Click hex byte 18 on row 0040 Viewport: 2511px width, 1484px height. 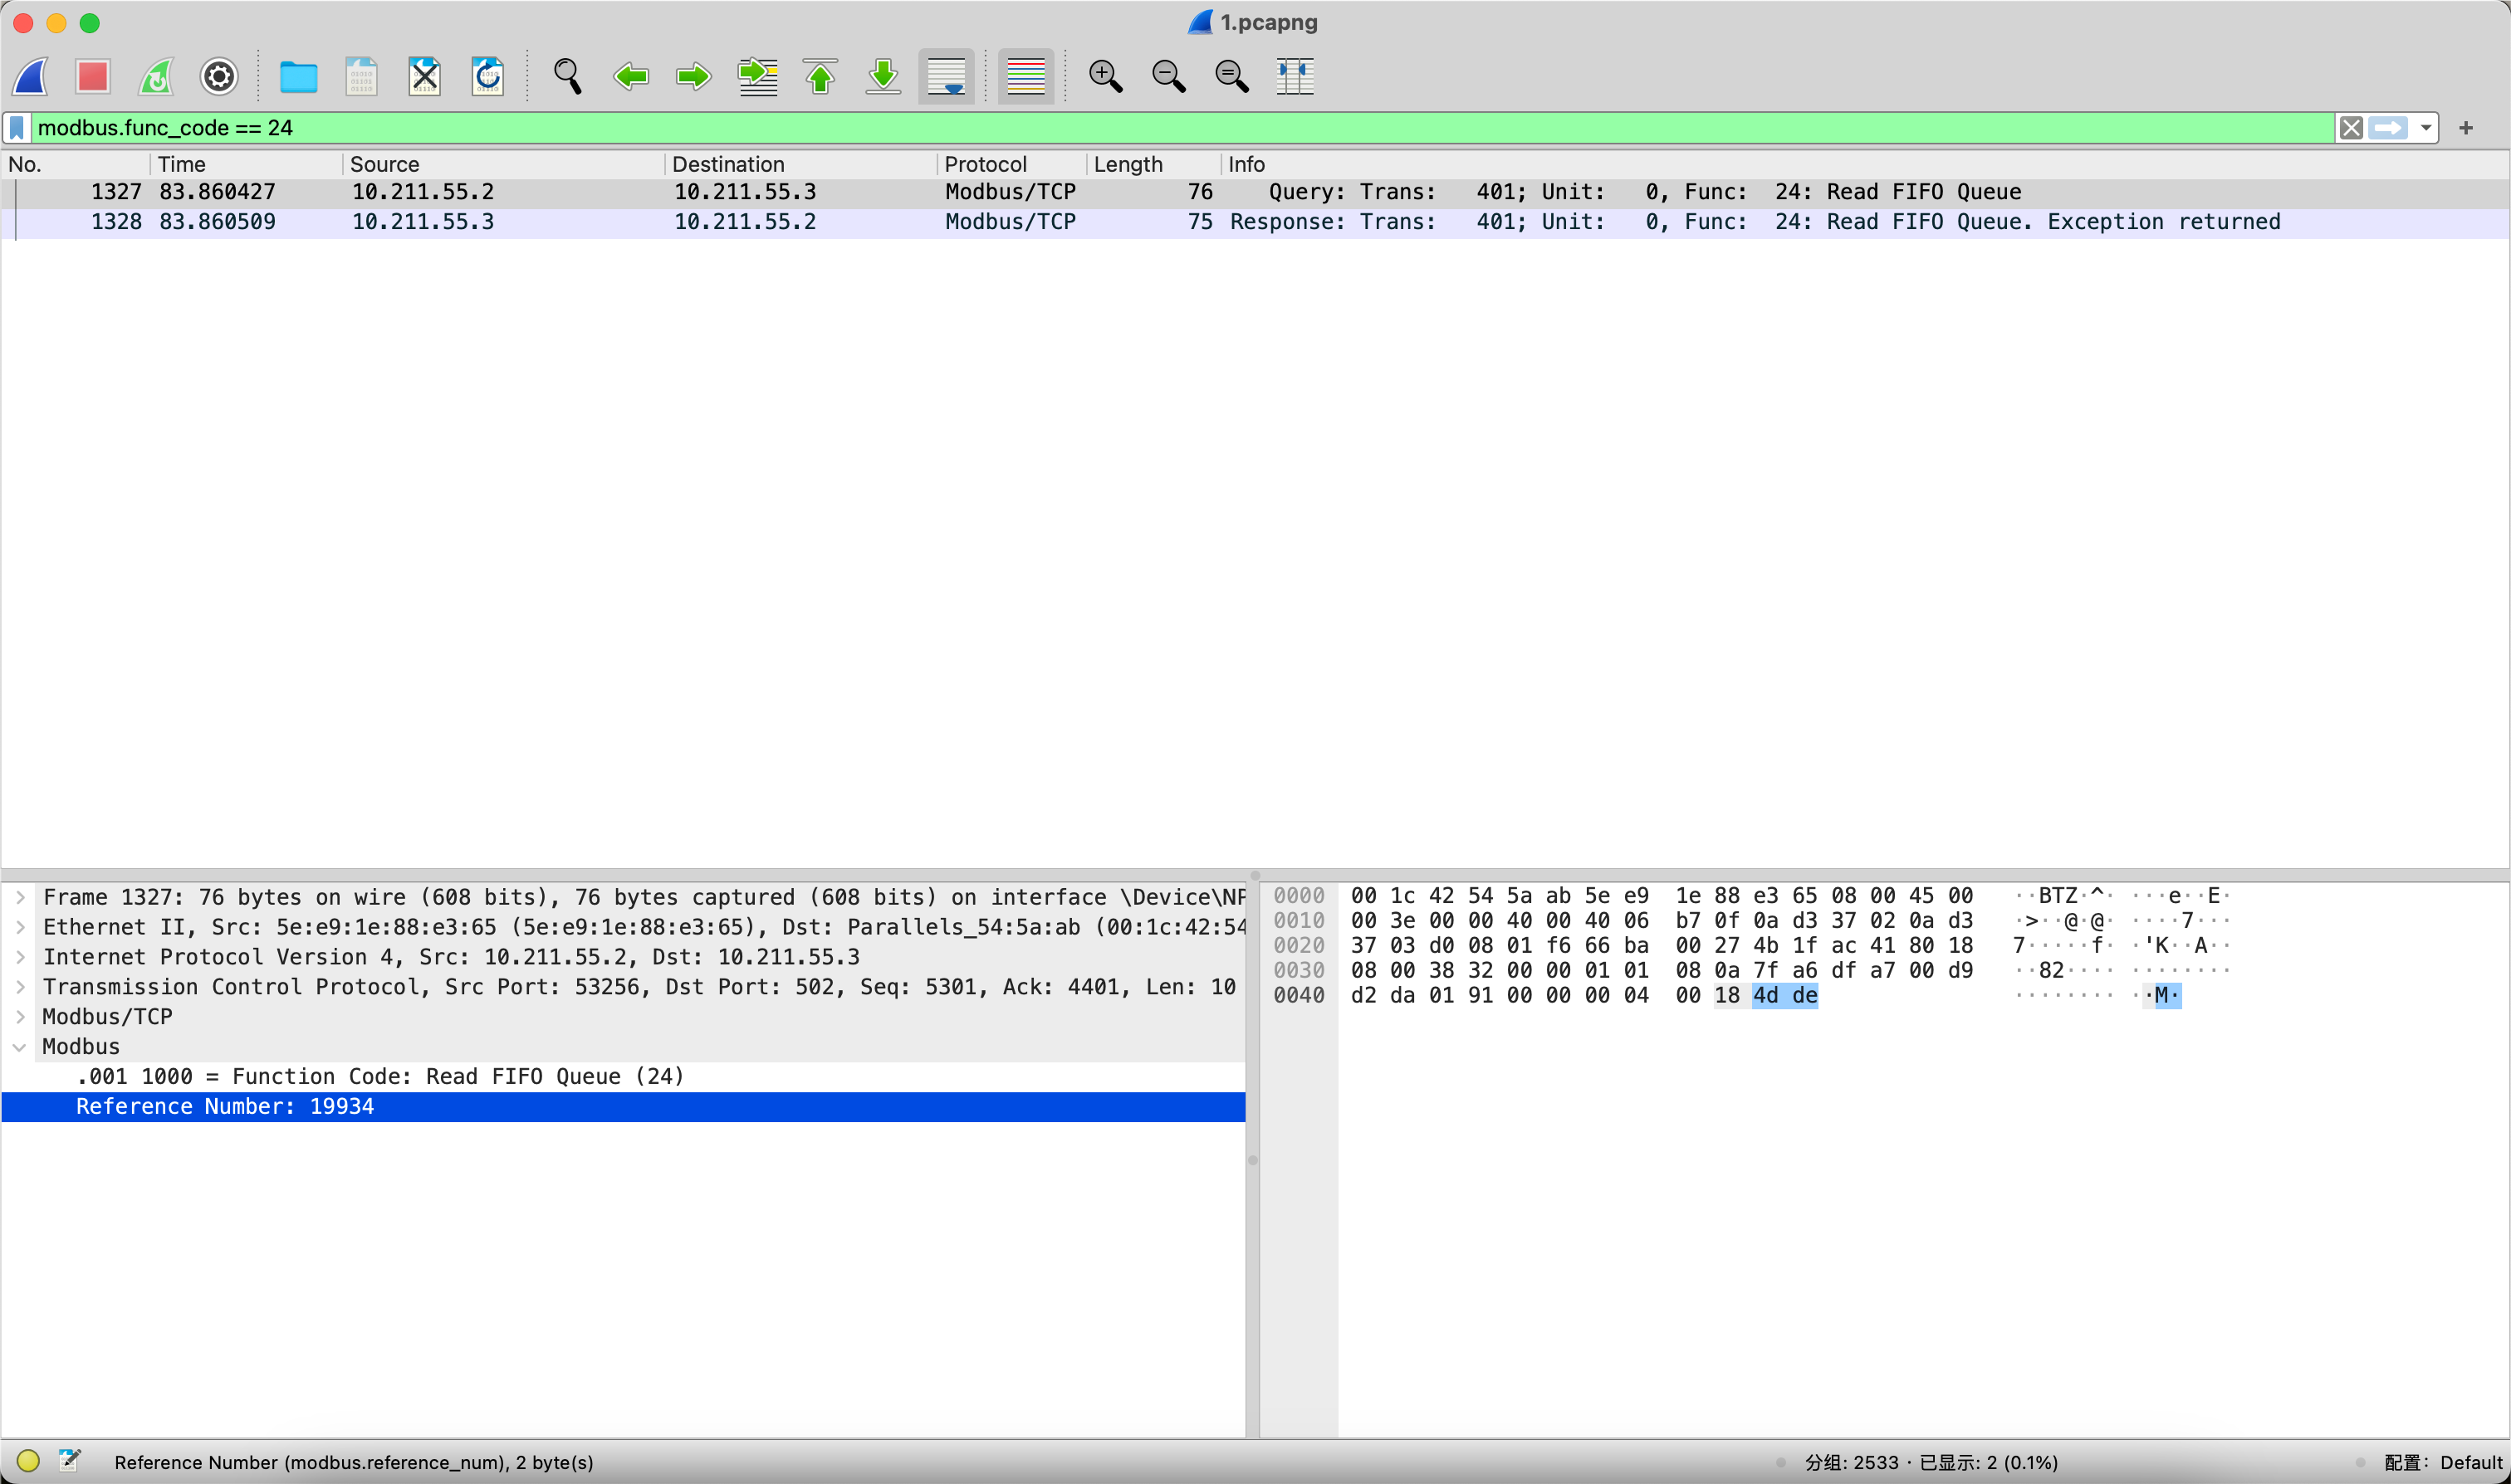tap(1726, 995)
